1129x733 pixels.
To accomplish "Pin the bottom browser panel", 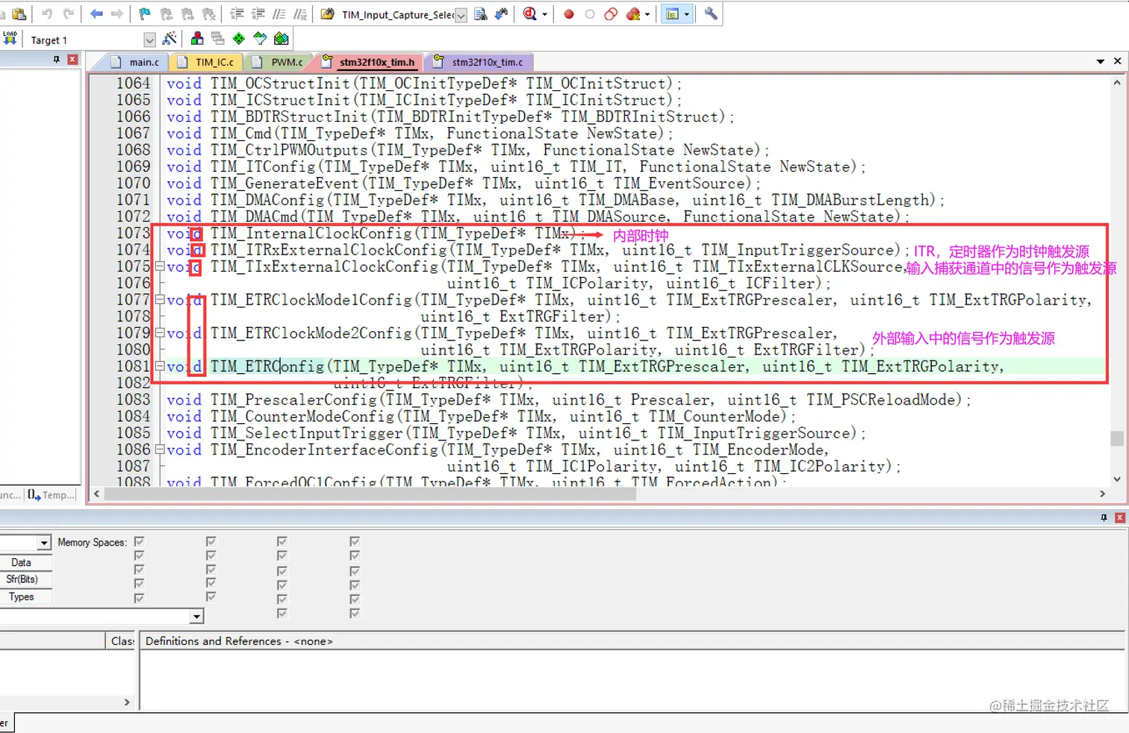I will click(1104, 517).
